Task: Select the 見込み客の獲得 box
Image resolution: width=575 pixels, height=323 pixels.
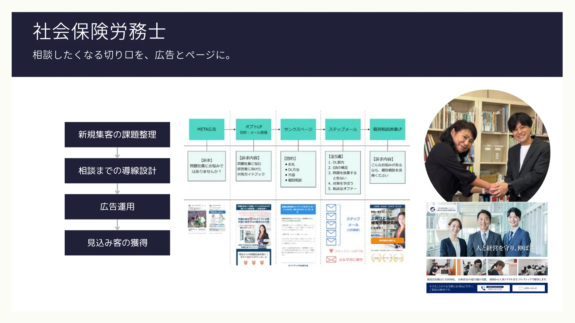Action: click(117, 243)
